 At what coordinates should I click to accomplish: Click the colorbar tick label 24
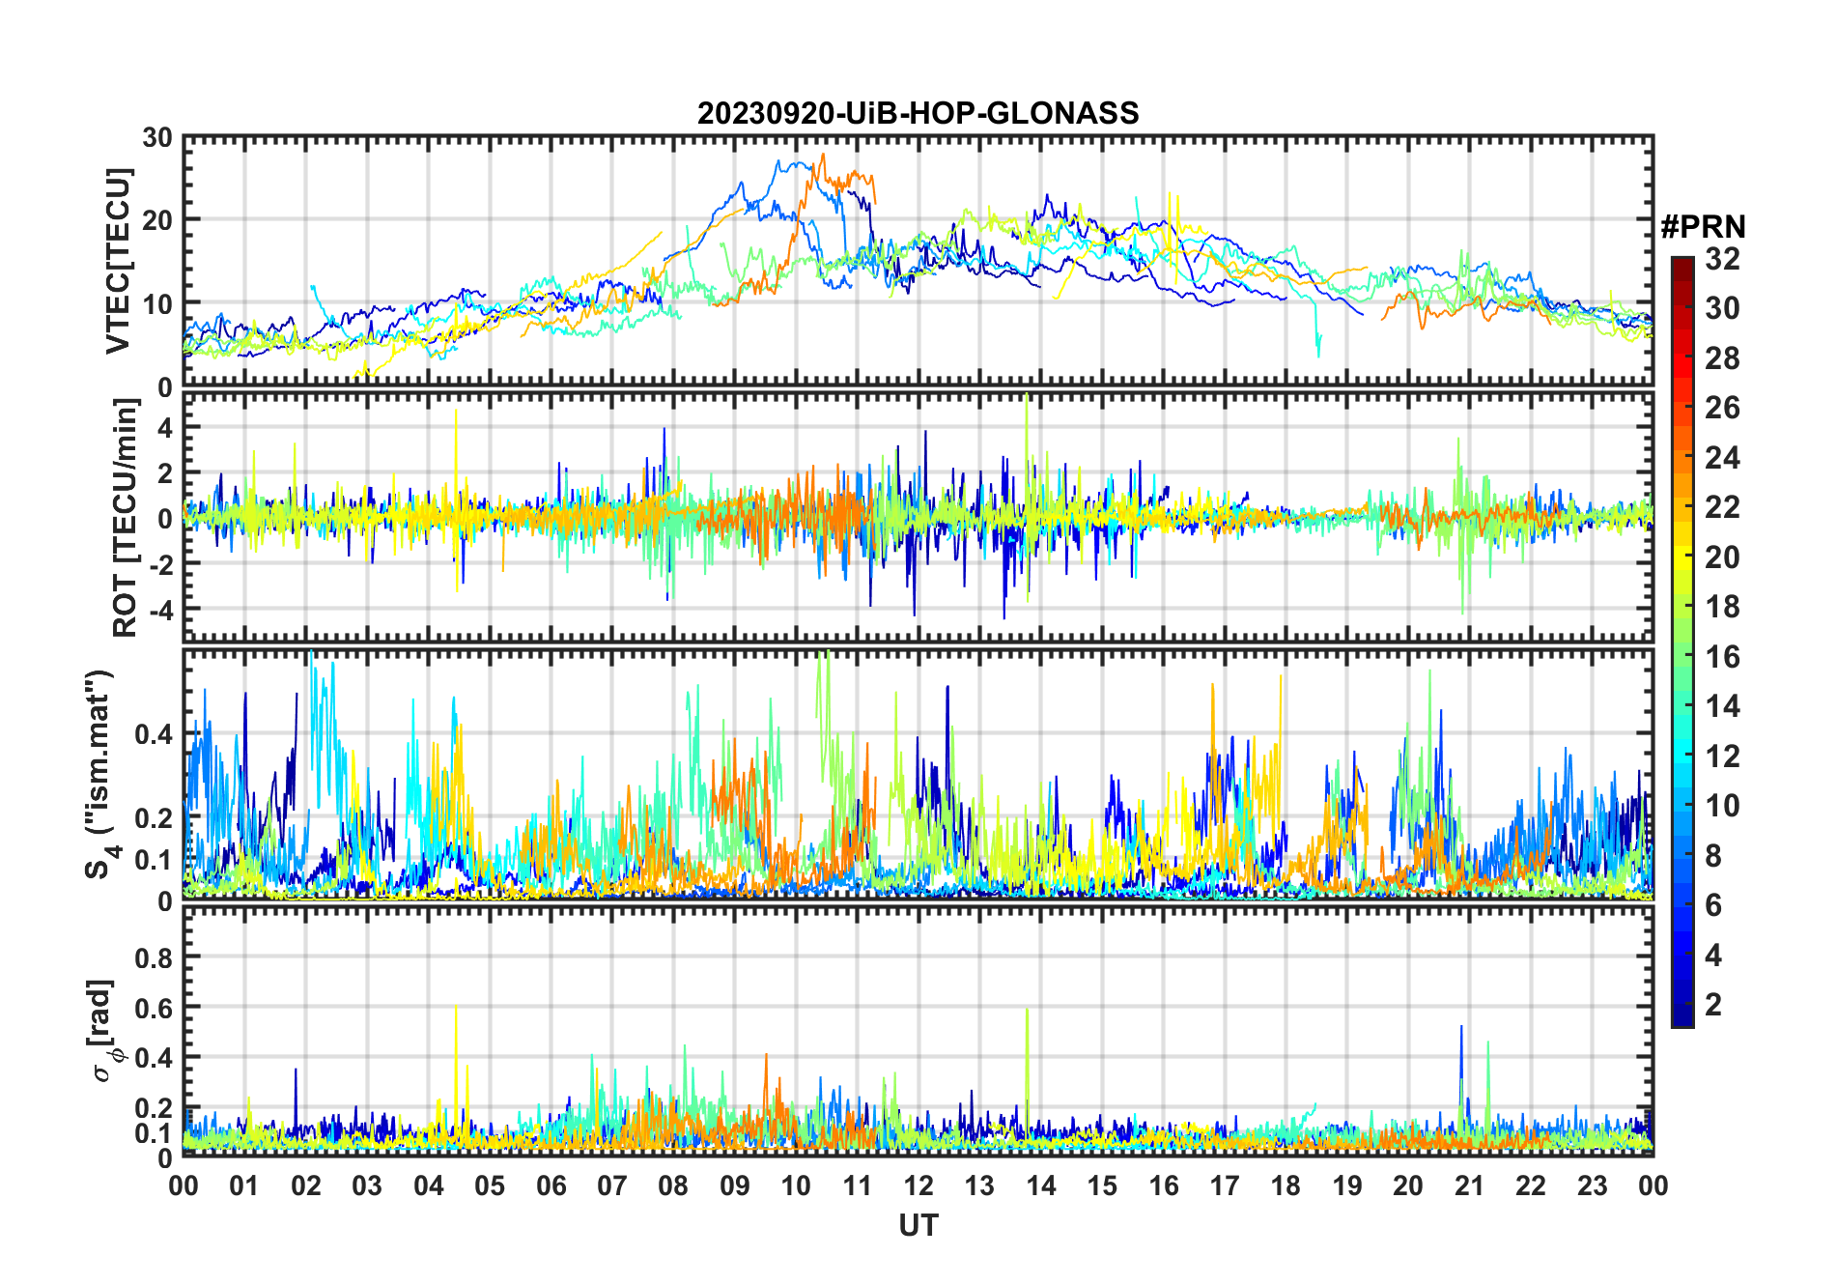point(1721,458)
